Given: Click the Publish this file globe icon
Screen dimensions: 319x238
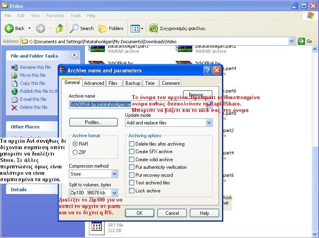Looking at the screenshot, I should click(14, 91).
